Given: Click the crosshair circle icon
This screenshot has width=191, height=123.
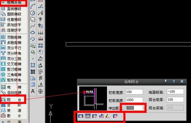Looking at the screenshot, I should 40,91.
